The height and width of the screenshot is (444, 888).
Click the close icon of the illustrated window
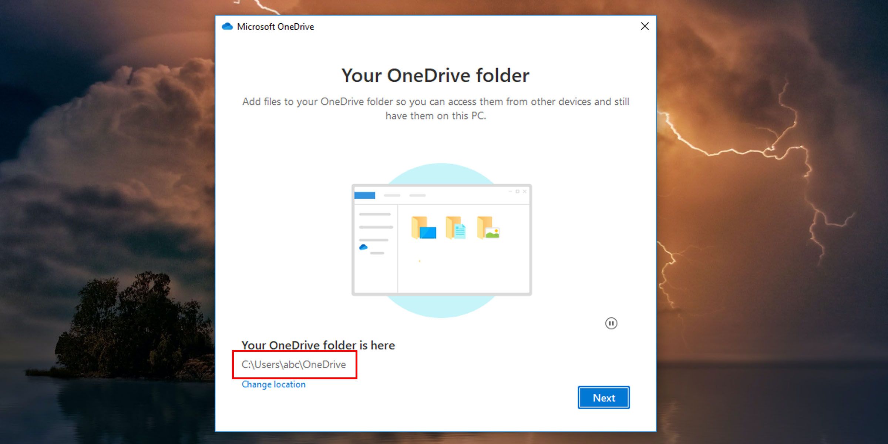point(525,191)
